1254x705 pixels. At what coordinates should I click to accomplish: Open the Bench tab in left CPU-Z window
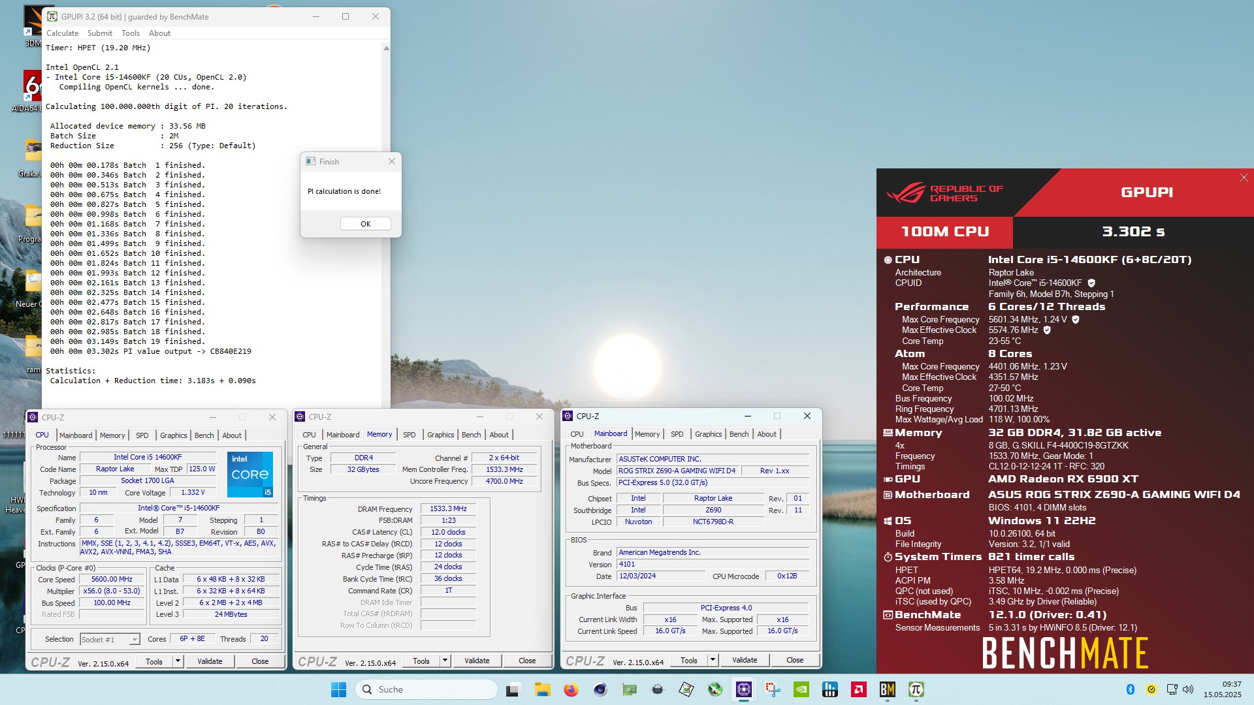204,435
